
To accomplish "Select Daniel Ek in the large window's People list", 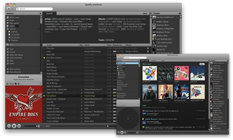I will (161, 50).
